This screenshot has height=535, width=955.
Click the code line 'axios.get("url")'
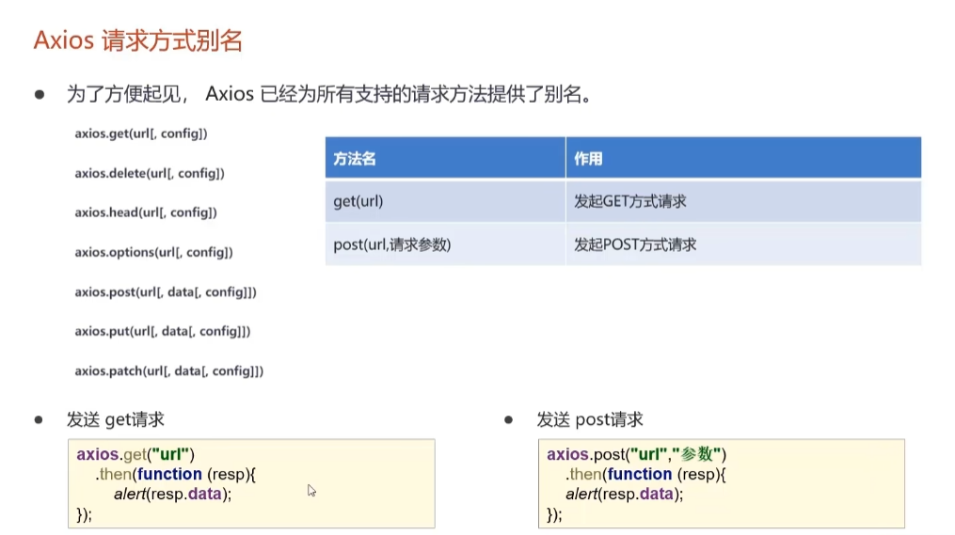click(x=135, y=454)
